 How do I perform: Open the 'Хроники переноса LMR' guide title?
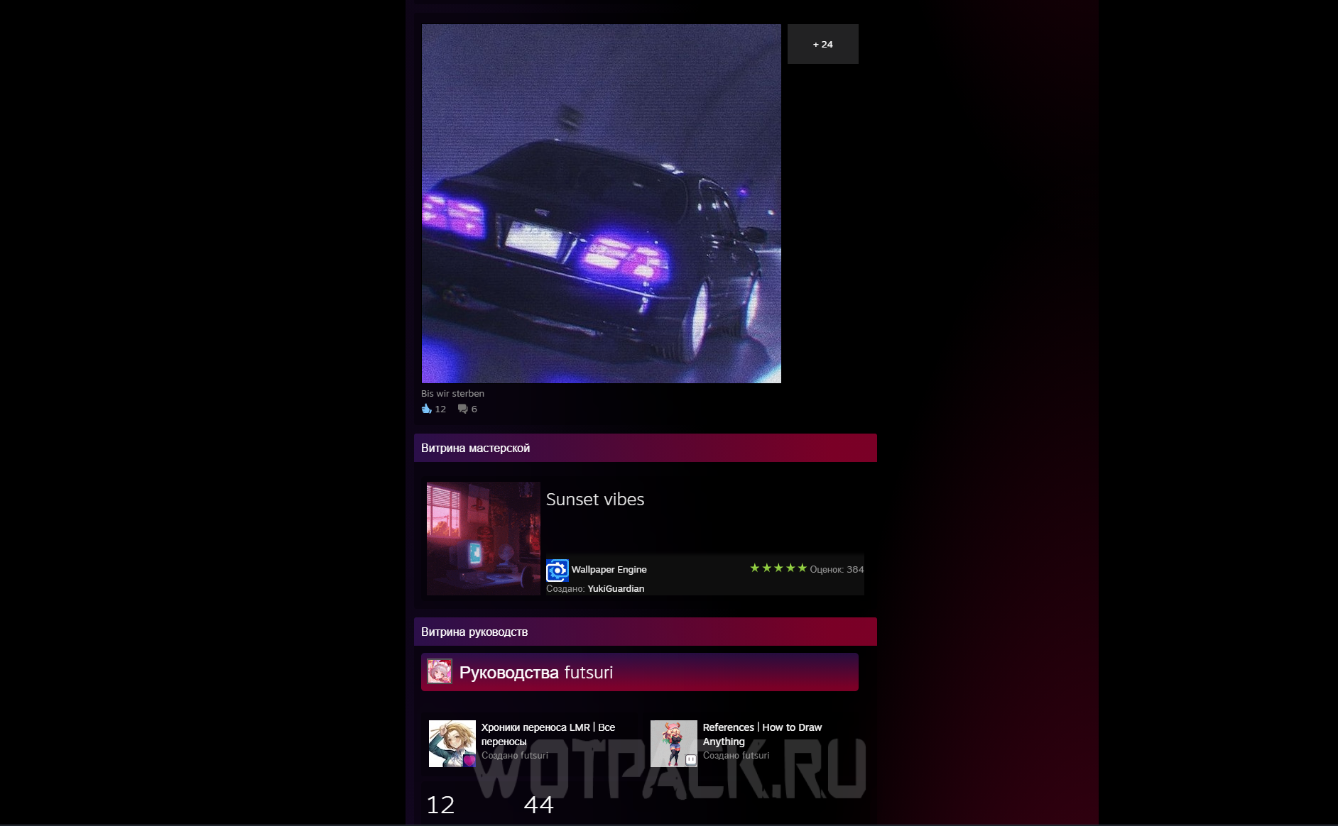548,734
